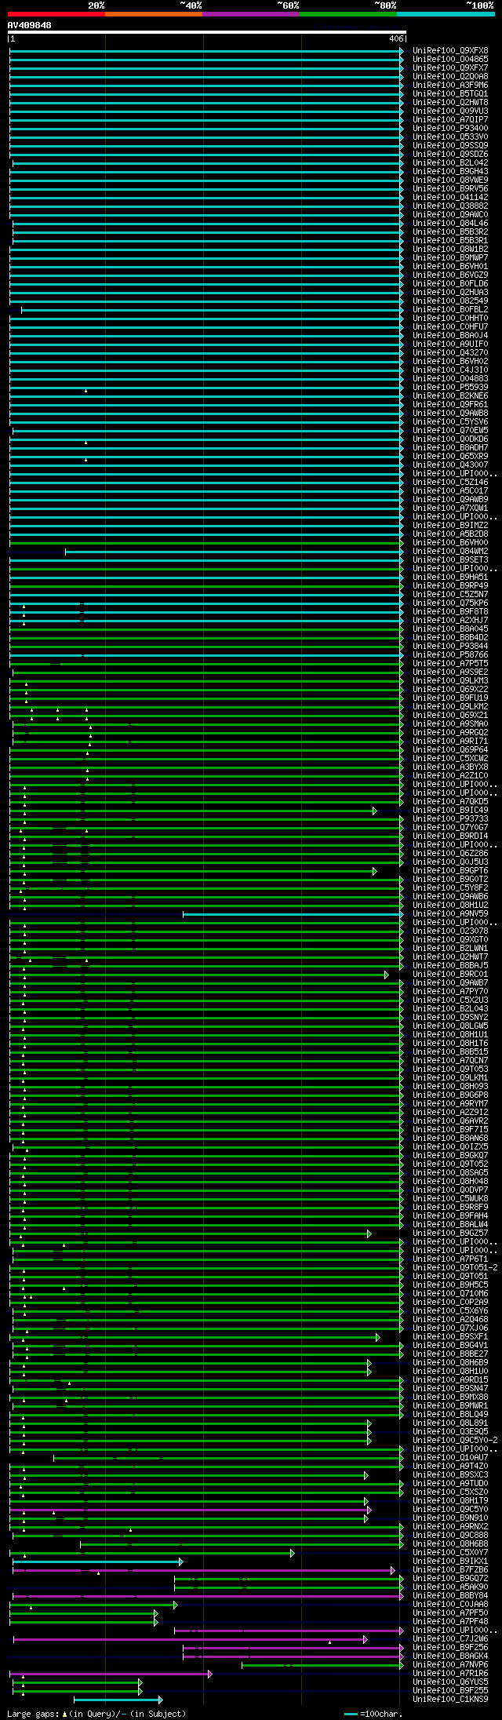Select label UniRef100_P55939
This screenshot has width=502, height=1720.
tap(450, 387)
